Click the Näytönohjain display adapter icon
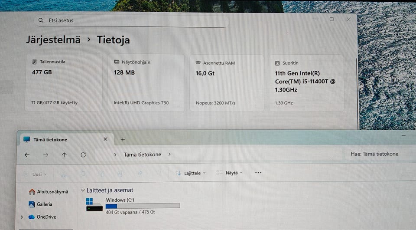The width and height of the screenshot is (416, 230). coord(117,62)
